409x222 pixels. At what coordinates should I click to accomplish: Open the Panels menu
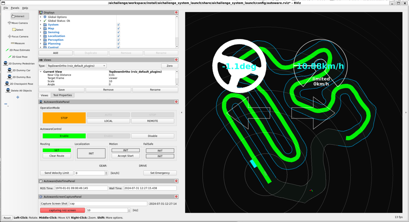coord(15,8)
